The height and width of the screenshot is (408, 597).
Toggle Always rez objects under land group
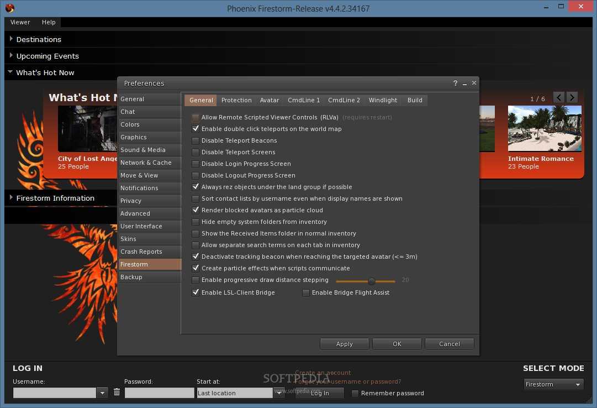[x=196, y=187]
